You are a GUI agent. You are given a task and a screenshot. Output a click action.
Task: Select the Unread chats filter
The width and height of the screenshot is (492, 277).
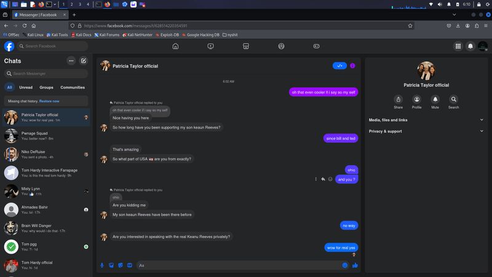26,87
